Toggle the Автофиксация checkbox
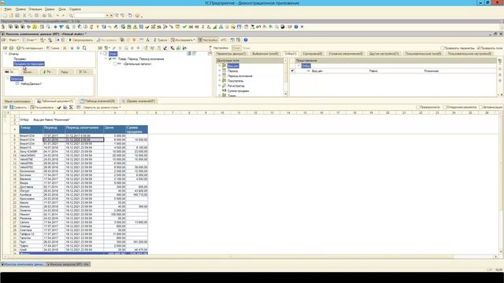 pos(481,107)
